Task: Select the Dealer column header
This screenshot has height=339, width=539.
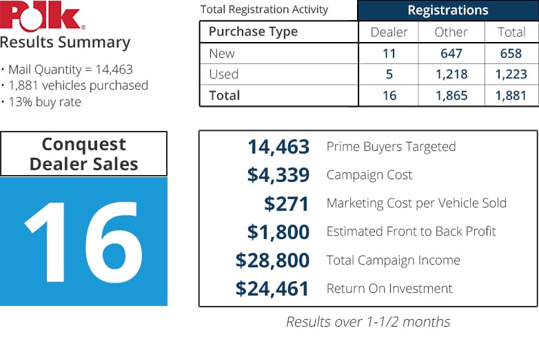Action: pos(389,32)
